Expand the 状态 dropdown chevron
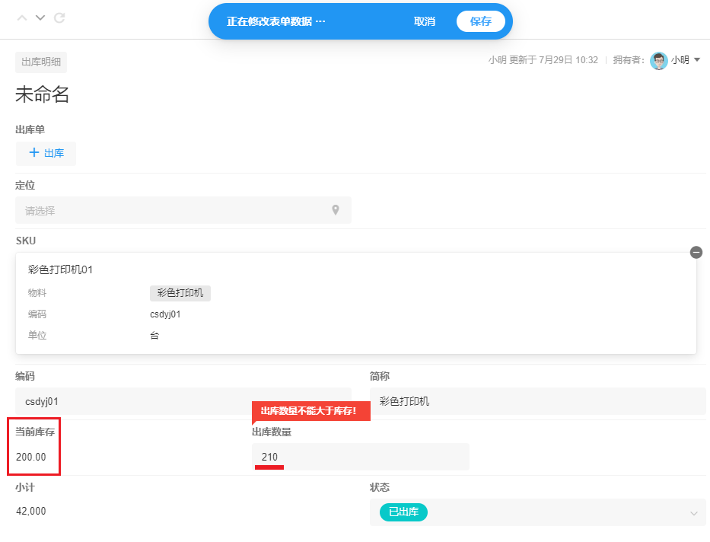Viewport: 710px width, 542px height. (x=693, y=513)
